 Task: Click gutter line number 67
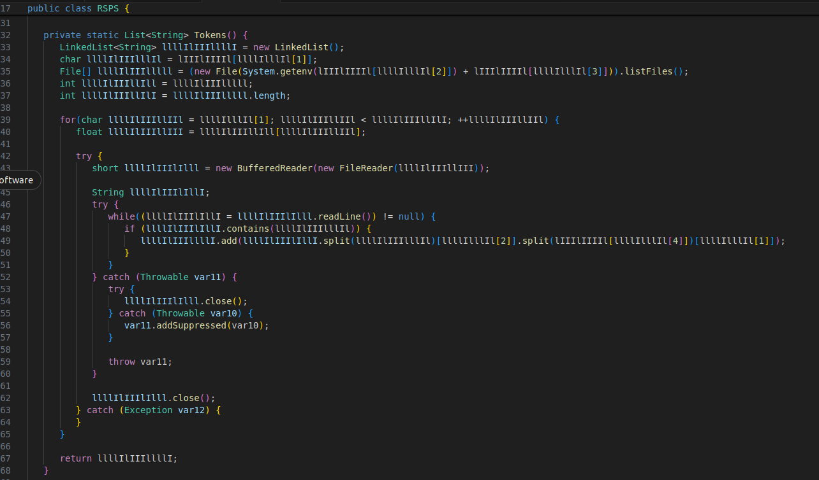[x=6, y=458]
